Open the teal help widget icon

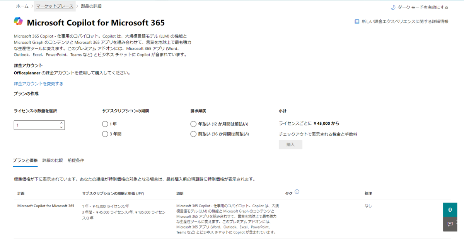pos(450,210)
